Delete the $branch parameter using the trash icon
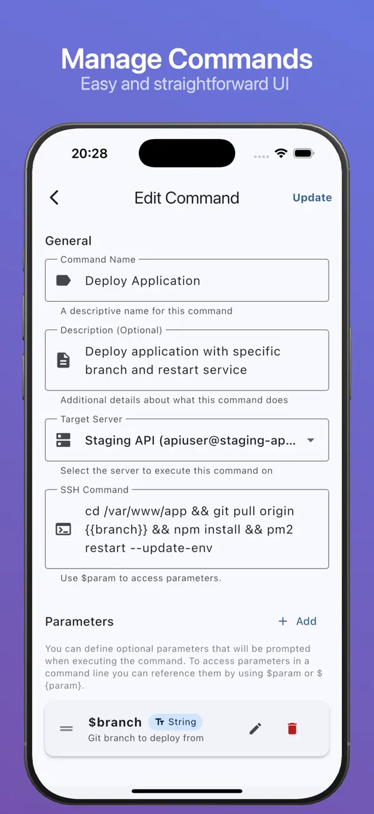Viewport: 374px width, 814px height. coord(292,728)
